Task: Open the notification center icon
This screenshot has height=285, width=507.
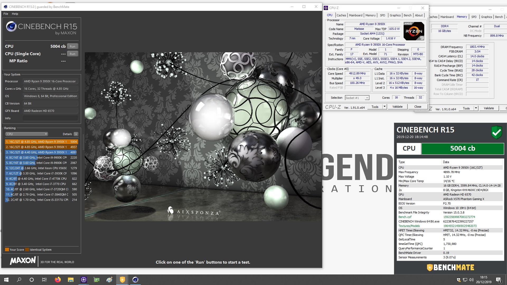Action: (x=499, y=280)
